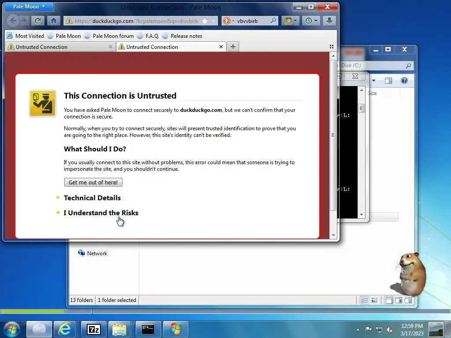The width and height of the screenshot is (451, 338).
Task: Toggle the Explorer preview pane icon
Action: pyautogui.click(x=388, y=81)
